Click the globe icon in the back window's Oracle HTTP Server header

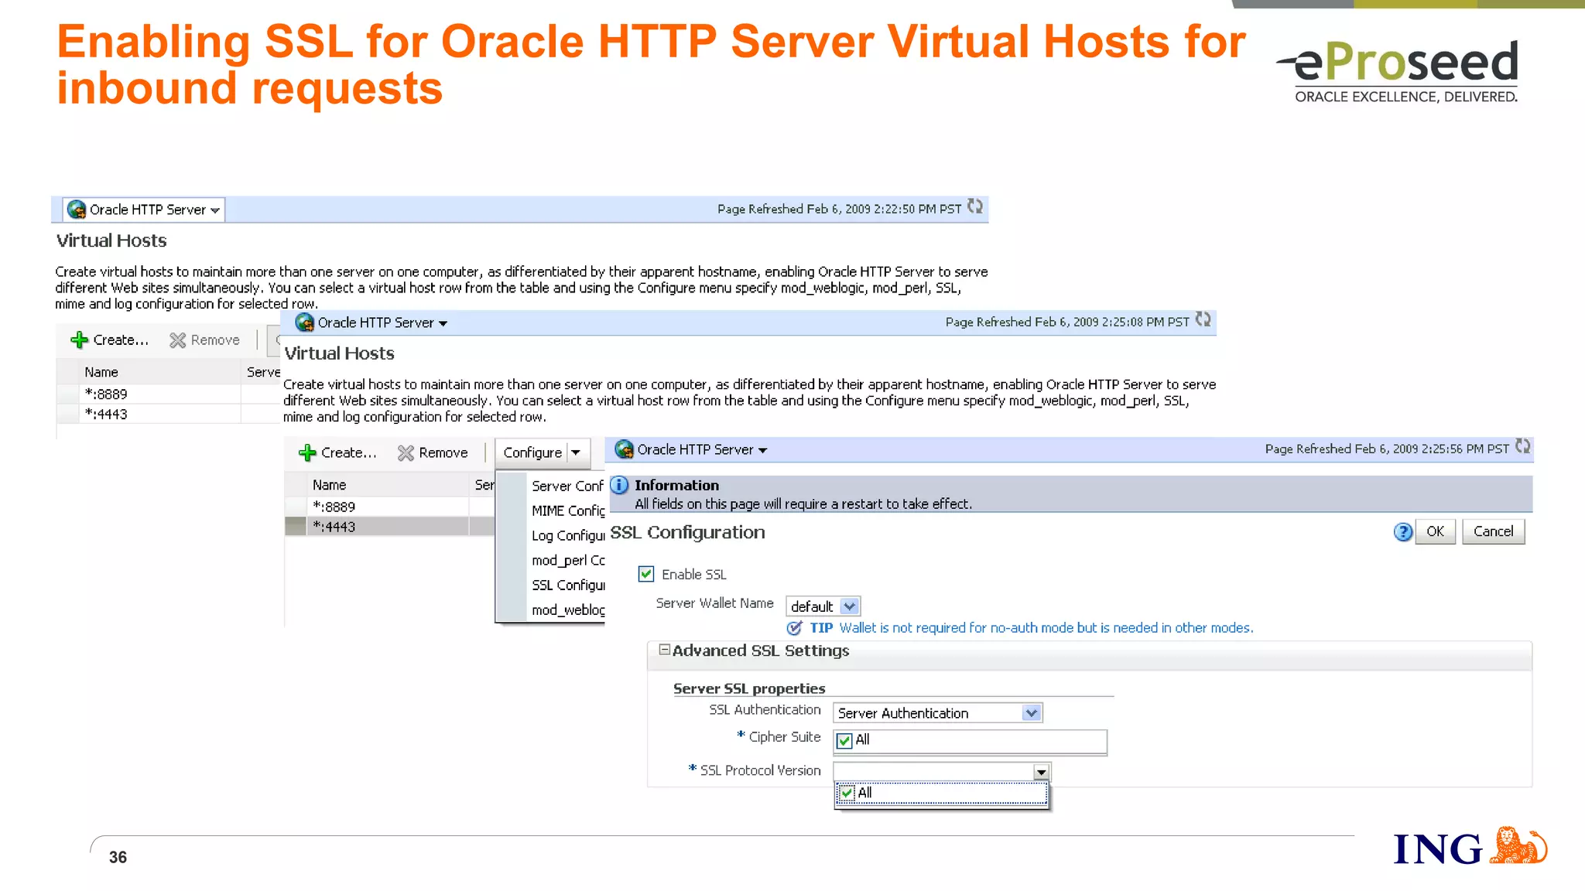77,210
